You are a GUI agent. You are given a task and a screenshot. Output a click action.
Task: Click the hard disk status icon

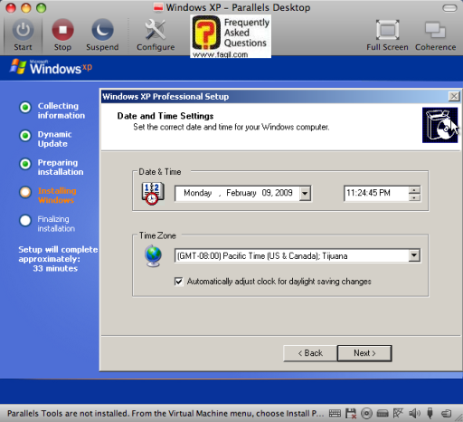383,413
